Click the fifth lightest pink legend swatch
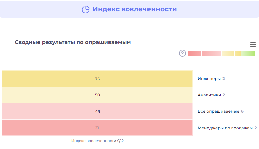 [218, 54]
